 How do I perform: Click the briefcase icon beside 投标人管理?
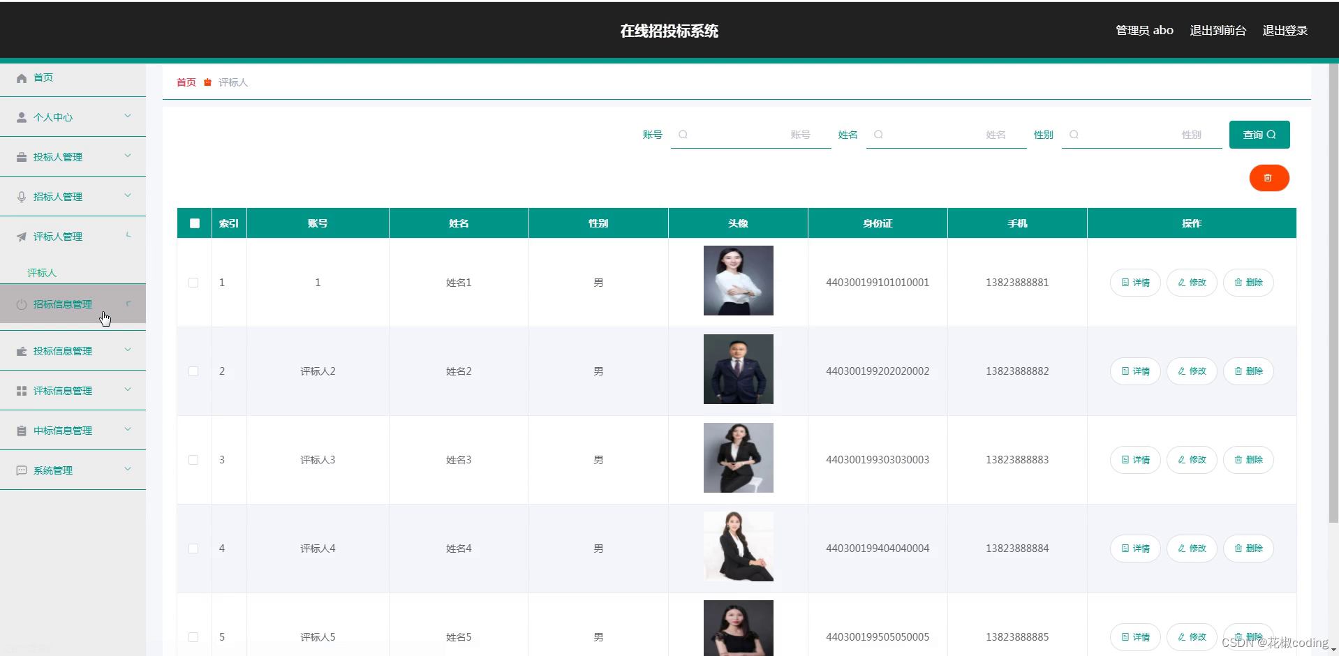pos(22,157)
